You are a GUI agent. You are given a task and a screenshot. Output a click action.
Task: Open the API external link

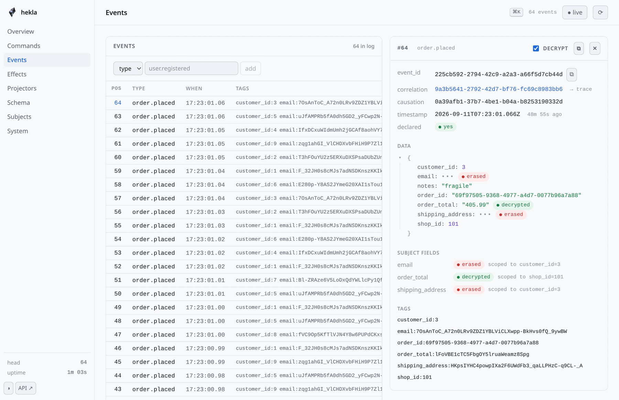pyautogui.click(x=25, y=388)
